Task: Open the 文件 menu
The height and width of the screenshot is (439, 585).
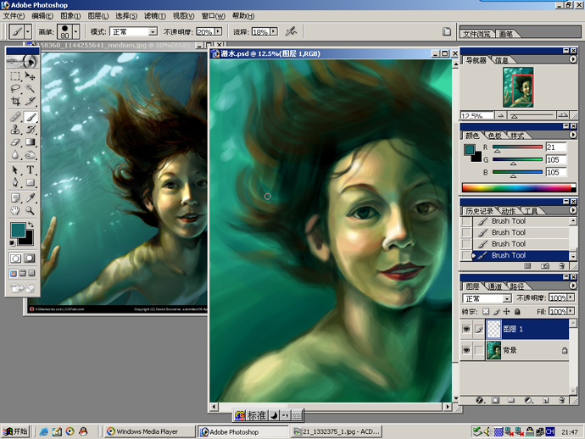Action: tap(14, 15)
